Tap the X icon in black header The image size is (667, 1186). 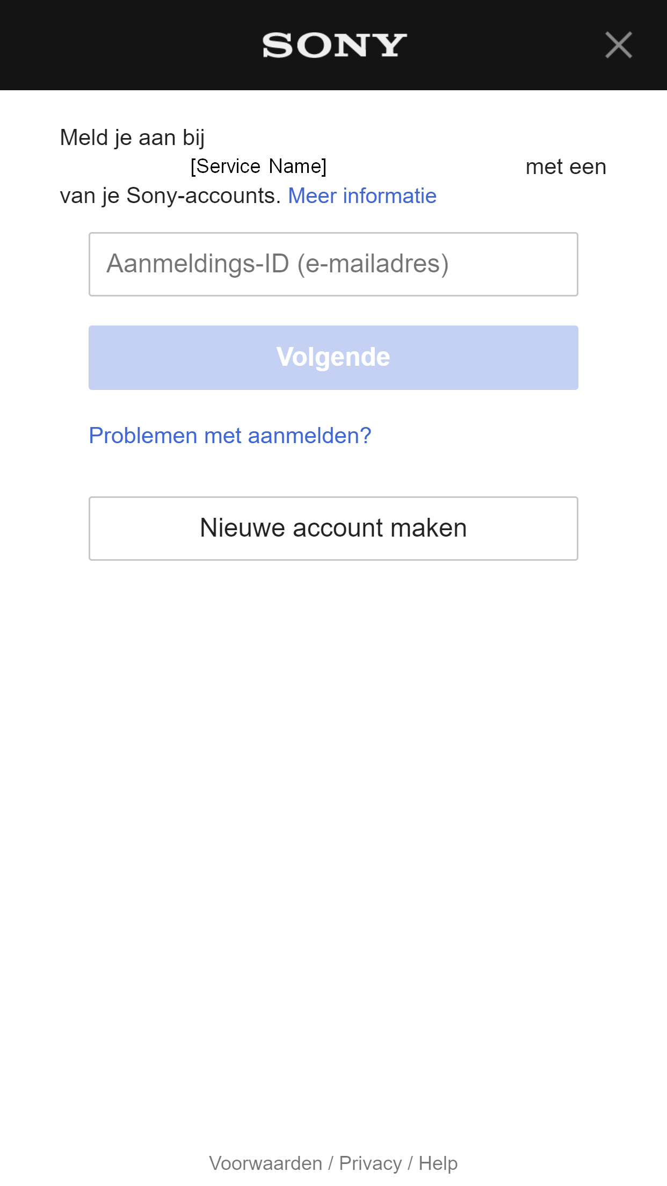618,45
